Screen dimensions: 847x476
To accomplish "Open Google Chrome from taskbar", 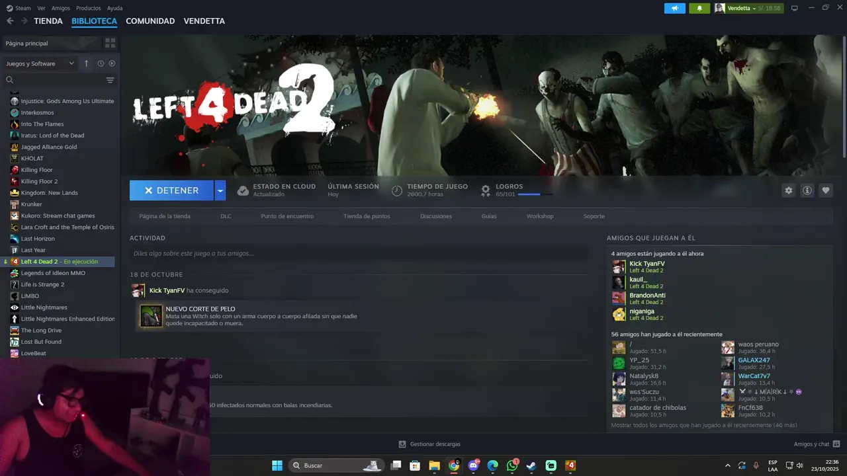I will coord(454,465).
